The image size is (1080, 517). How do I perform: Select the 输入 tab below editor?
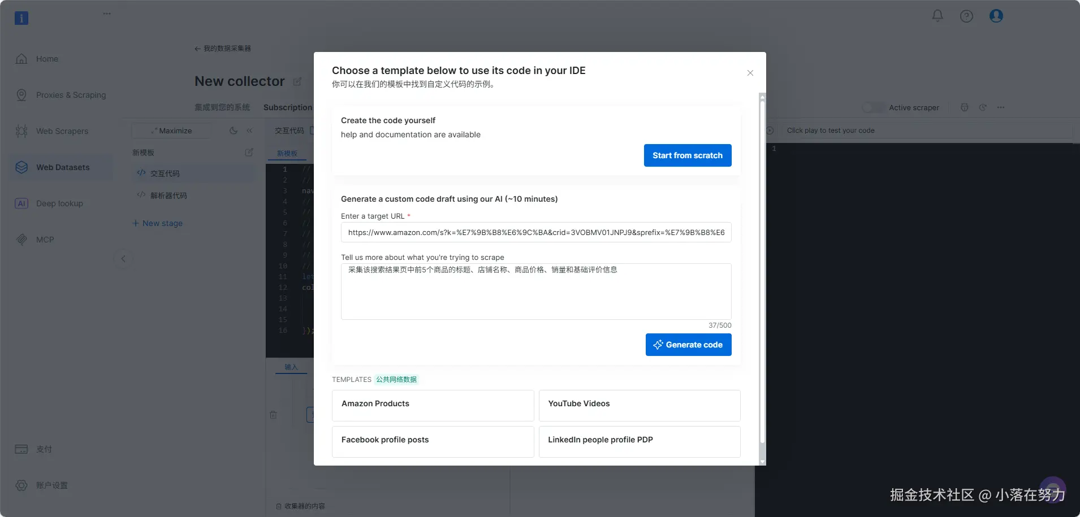291,367
